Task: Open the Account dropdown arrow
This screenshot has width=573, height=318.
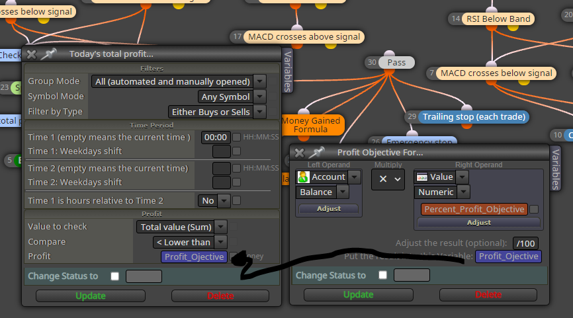Action: click(354, 177)
